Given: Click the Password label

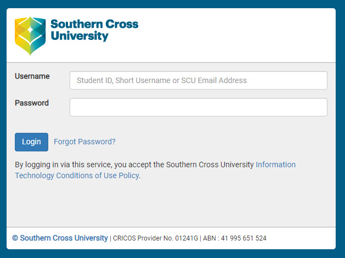Looking at the screenshot, I should (x=32, y=103).
